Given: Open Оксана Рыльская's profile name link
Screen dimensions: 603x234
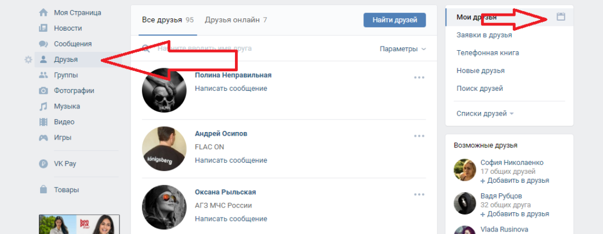Looking at the screenshot, I should click(x=226, y=192).
